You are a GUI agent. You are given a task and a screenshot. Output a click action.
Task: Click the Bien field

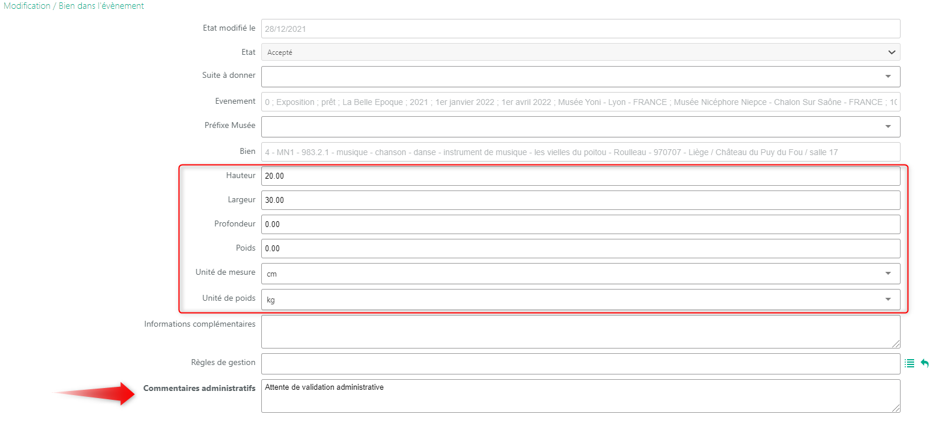click(x=580, y=152)
